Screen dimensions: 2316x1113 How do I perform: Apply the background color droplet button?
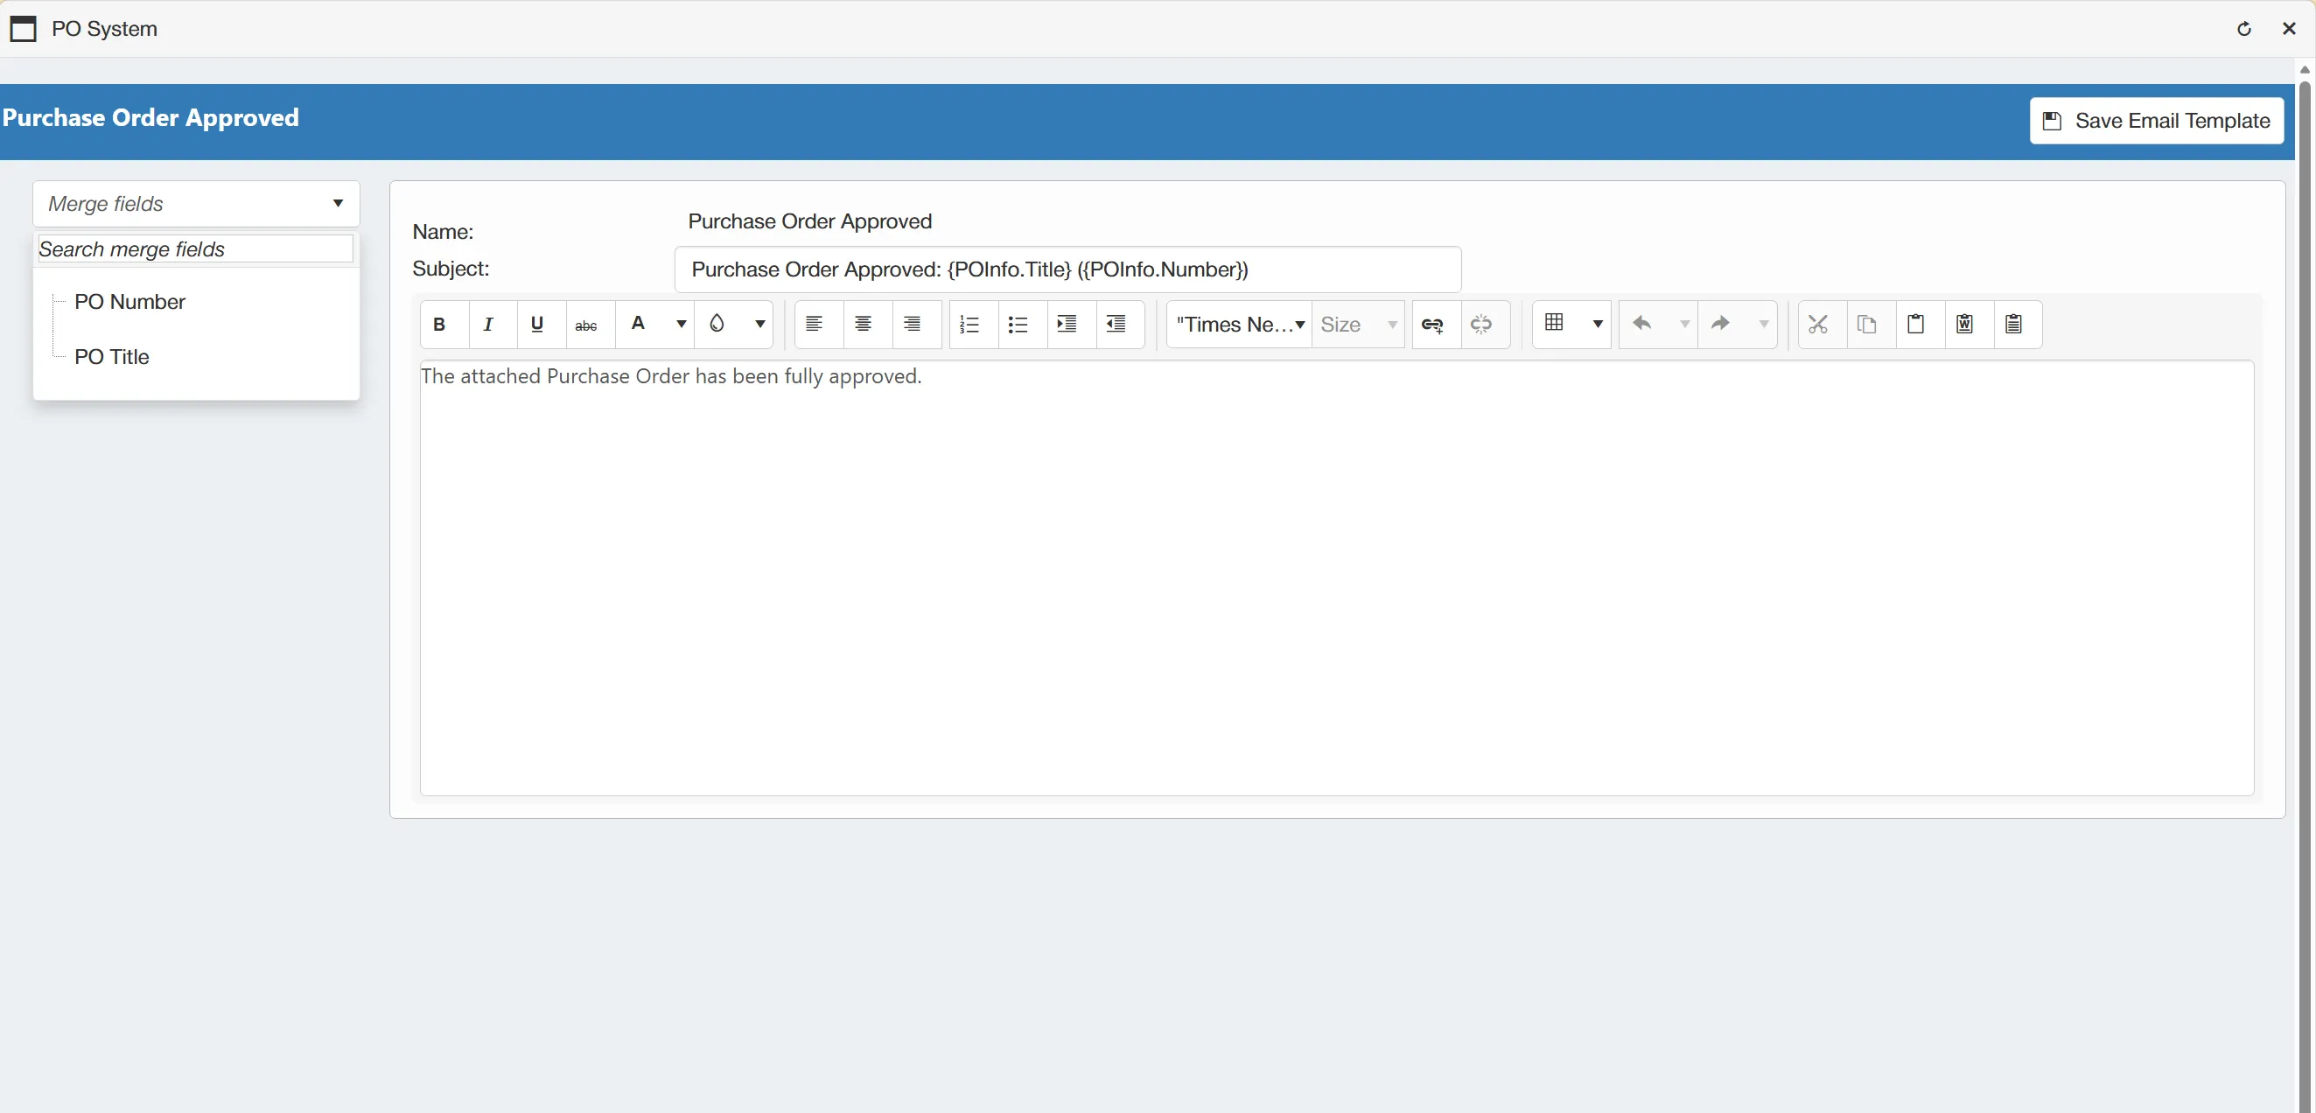717,325
